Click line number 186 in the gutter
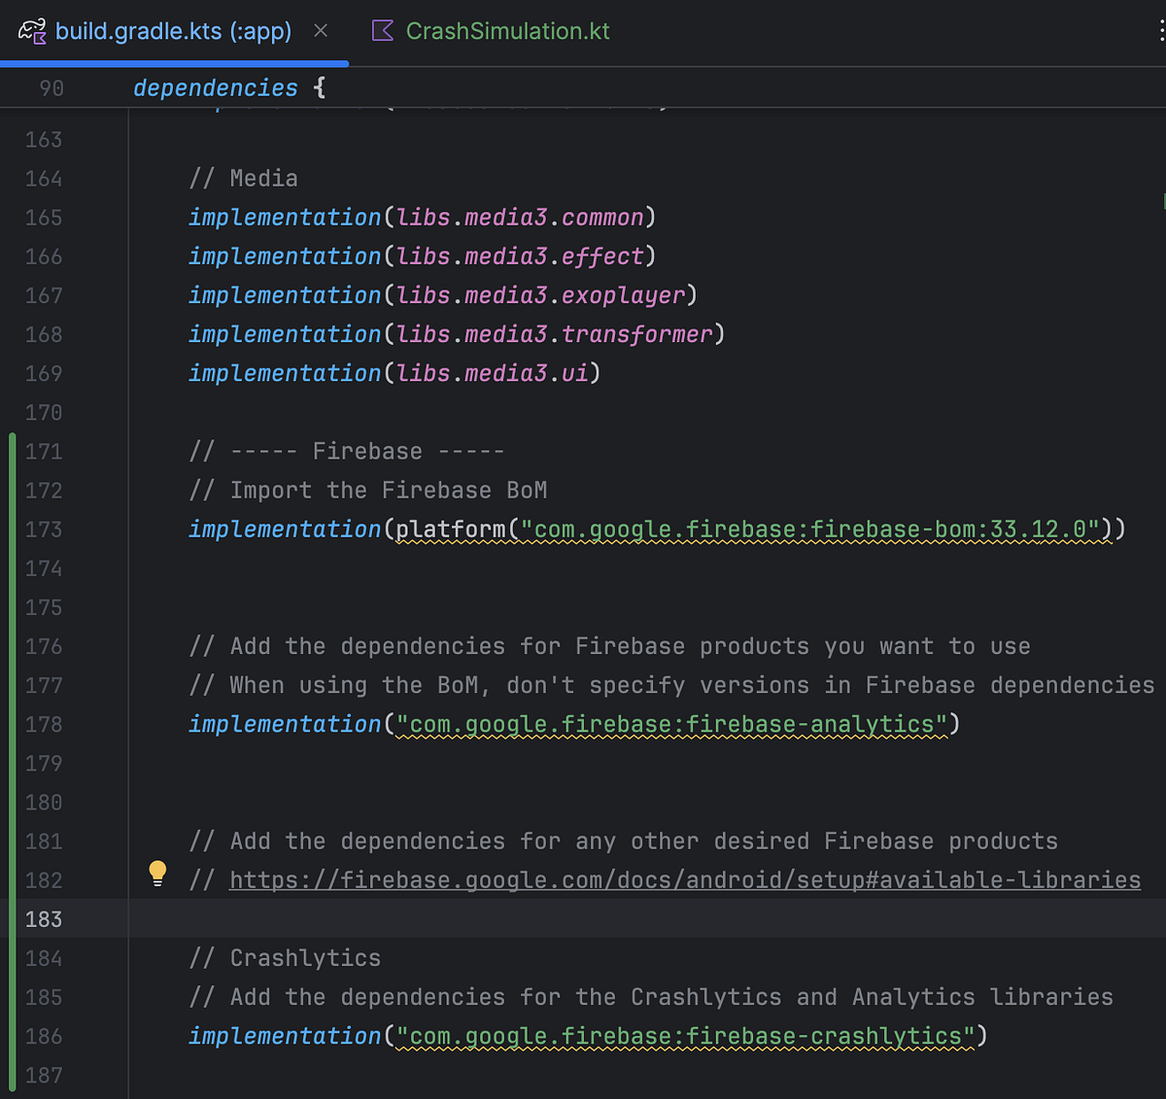Image resolution: width=1166 pixels, height=1099 pixels. 44,1036
